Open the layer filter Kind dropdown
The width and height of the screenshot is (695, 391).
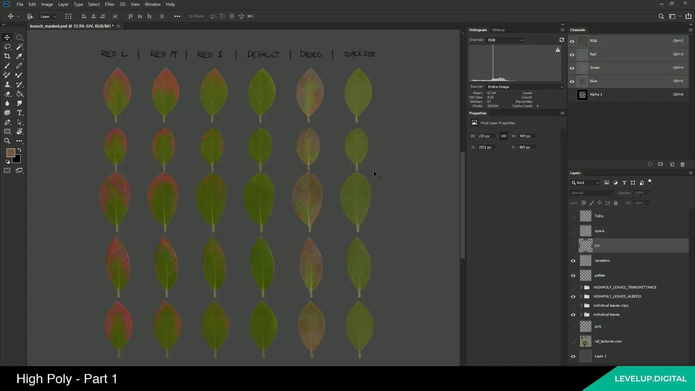585,183
